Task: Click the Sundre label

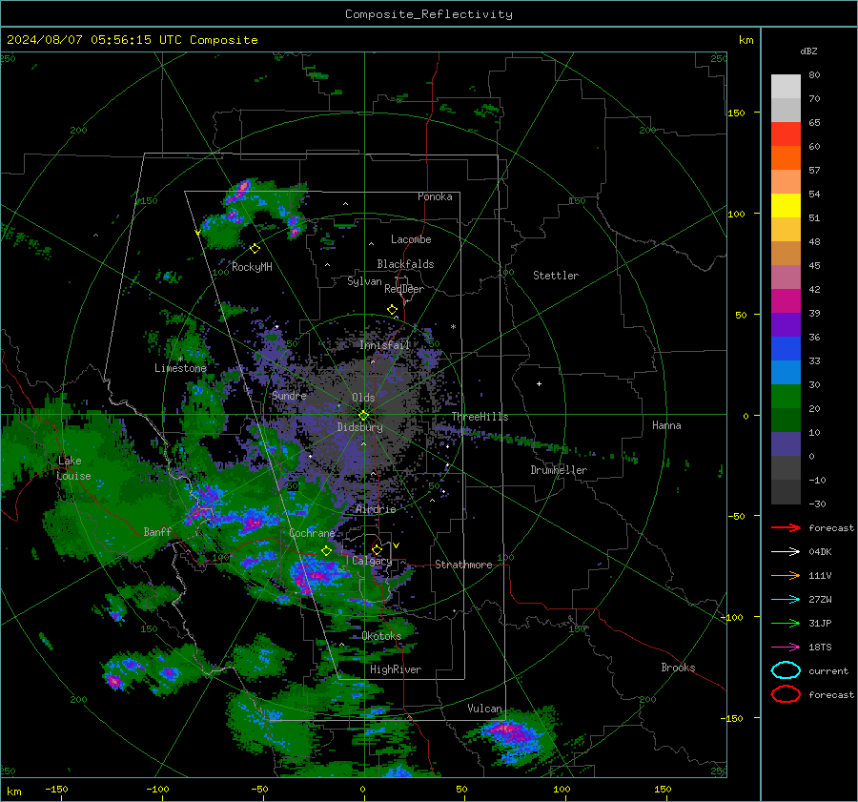Action: click(x=289, y=395)
